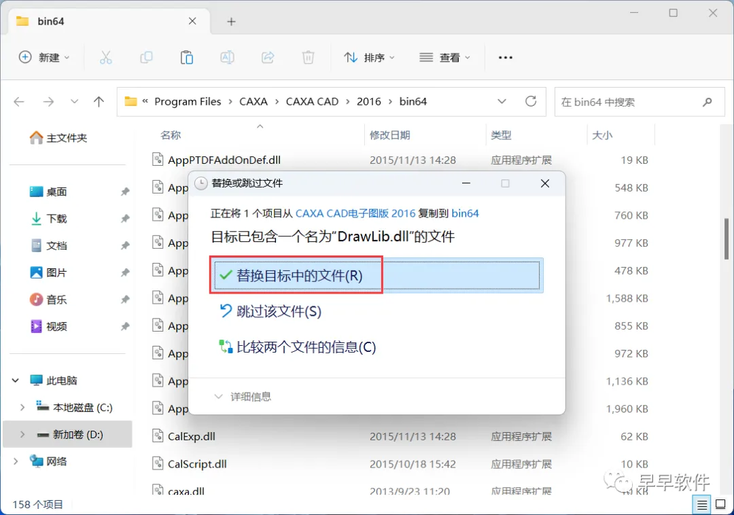This screenshot has width=734, height=515.
Task: Click the vertical scrollbar of file list
Action: click(x=727, y=238)
